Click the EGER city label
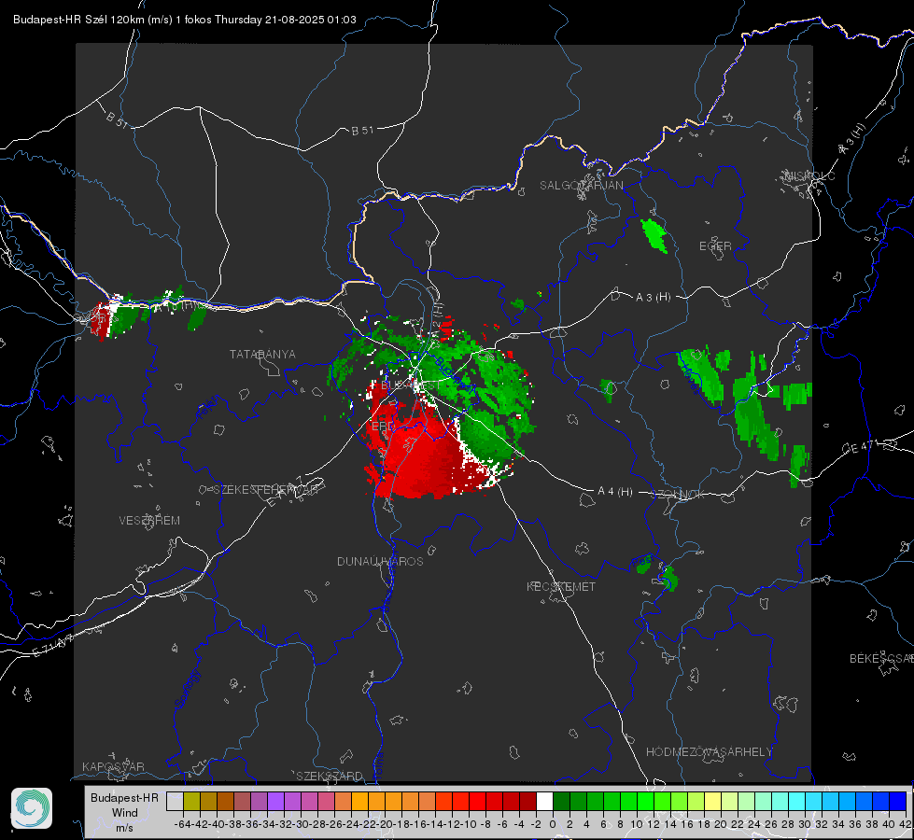The height and width of the screenshot is (840, 914). (715, 246)
